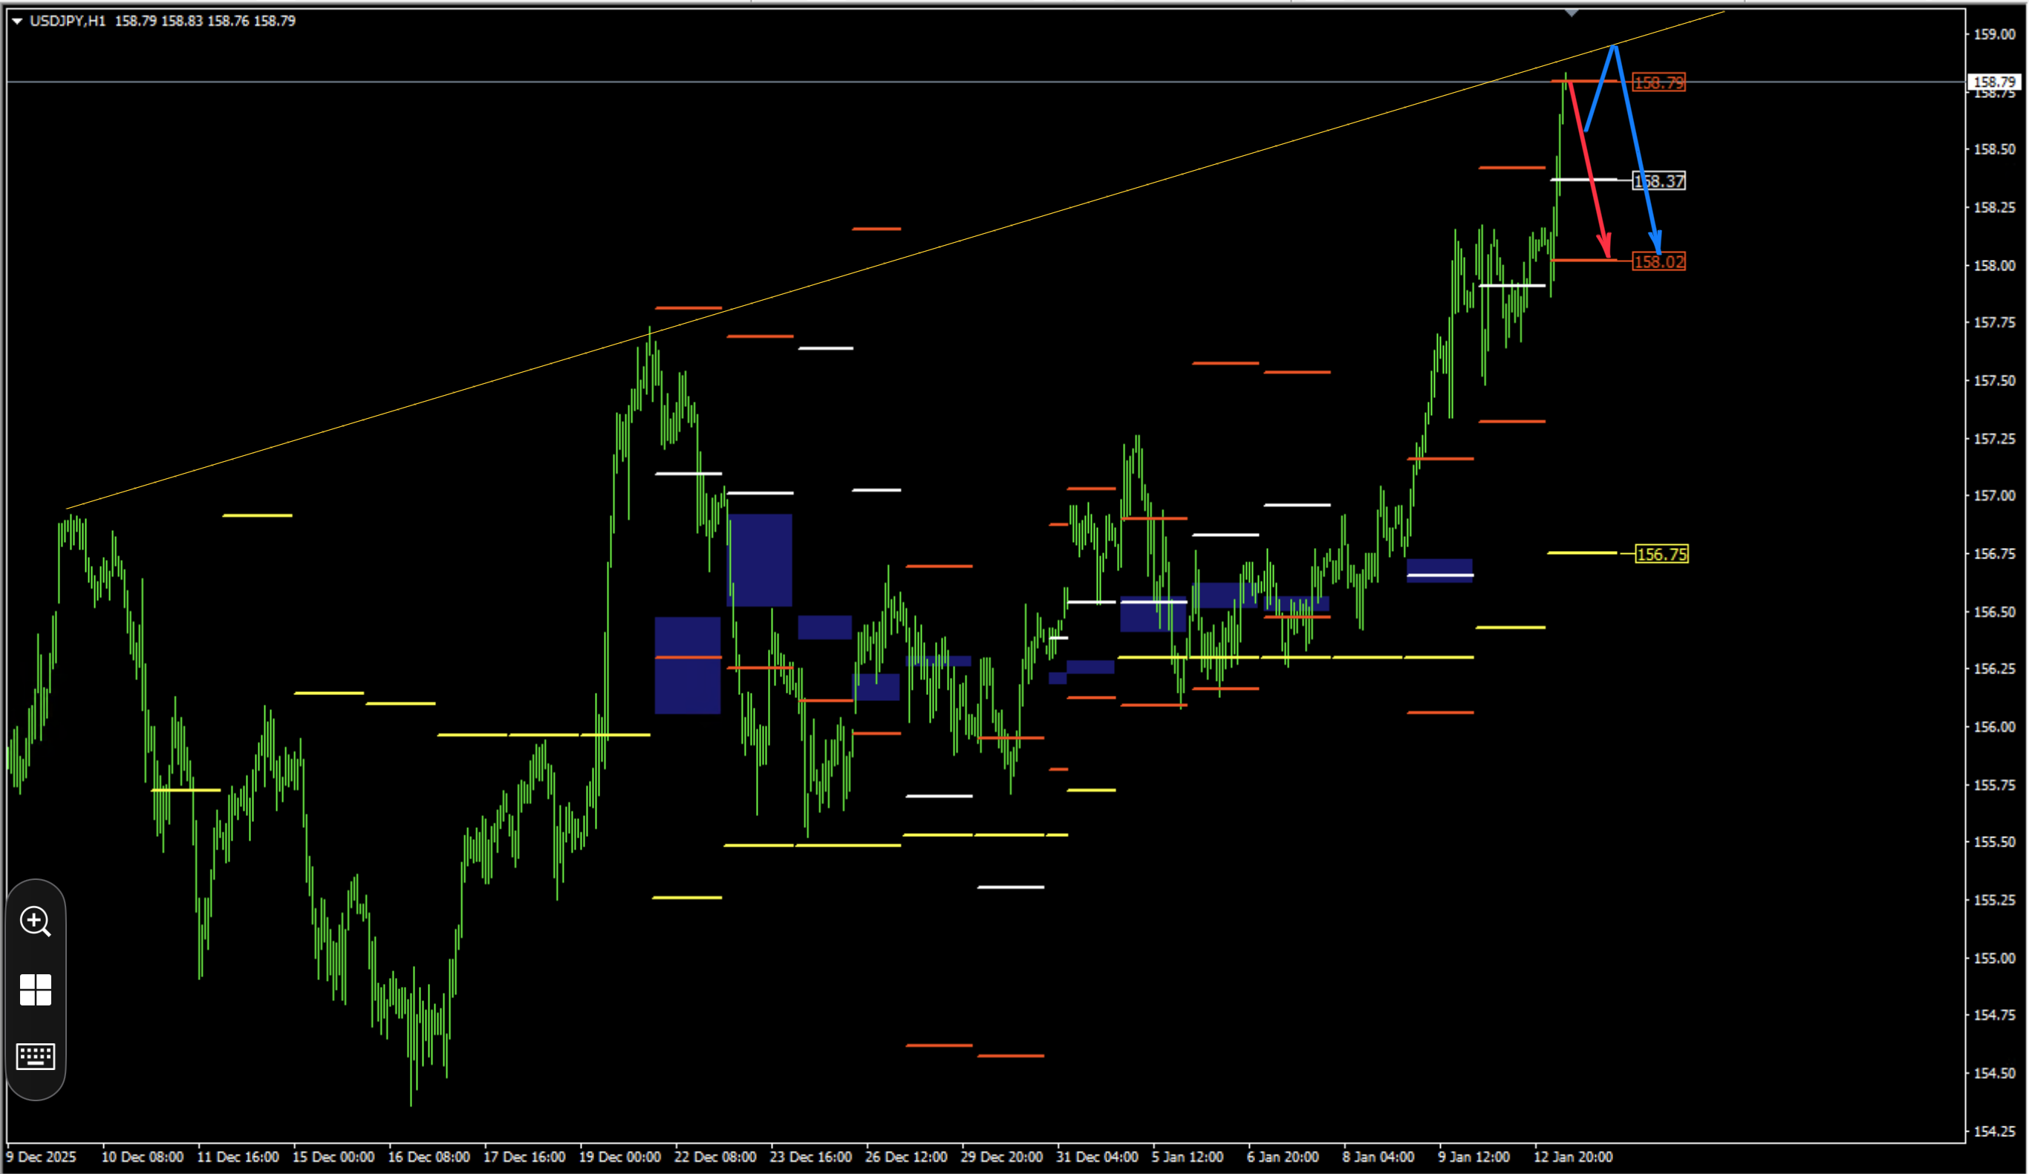The height and width of the screenshot is (1174, 2029).
Task: Click the 154.25 price scale value
Action: tap(1994, 1132)
